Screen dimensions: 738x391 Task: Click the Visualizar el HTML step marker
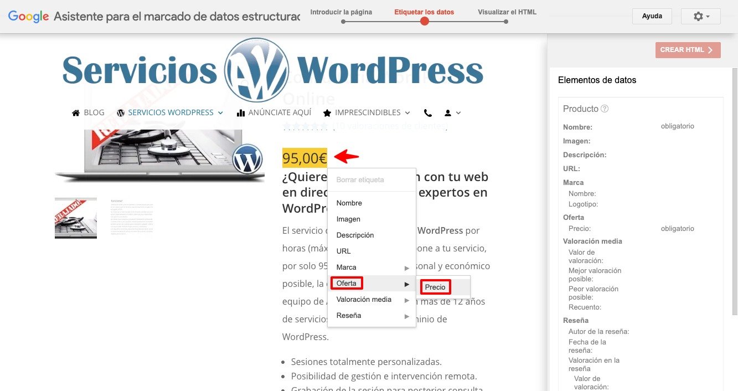tap(506, 22)
